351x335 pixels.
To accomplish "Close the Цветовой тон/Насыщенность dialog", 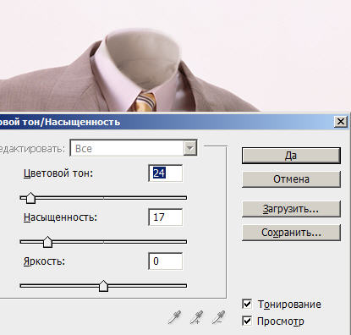I will point(341,122).
